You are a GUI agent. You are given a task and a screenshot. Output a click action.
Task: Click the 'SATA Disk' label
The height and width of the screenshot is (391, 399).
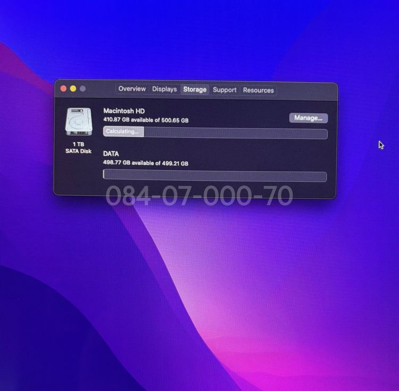pyautogui.click(x=78, y=151)
